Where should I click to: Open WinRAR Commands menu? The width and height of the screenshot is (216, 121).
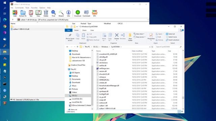pyautogui.click(x=19, y=8)
